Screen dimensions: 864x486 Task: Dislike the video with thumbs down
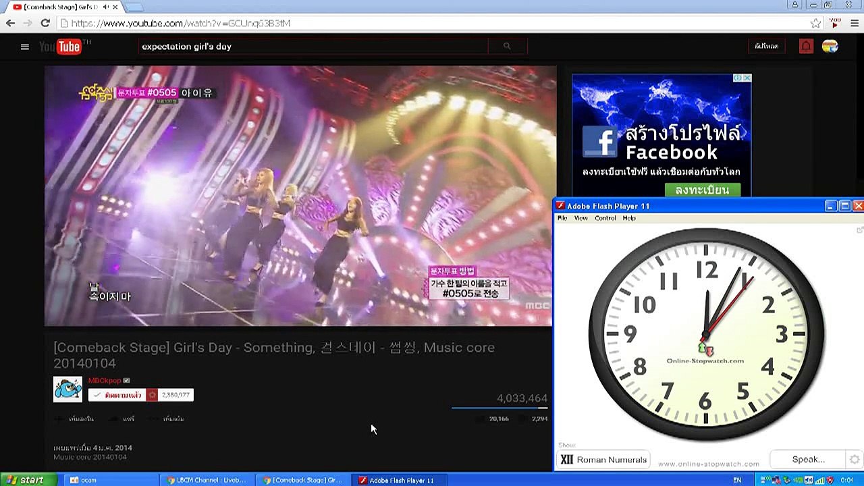534,418
